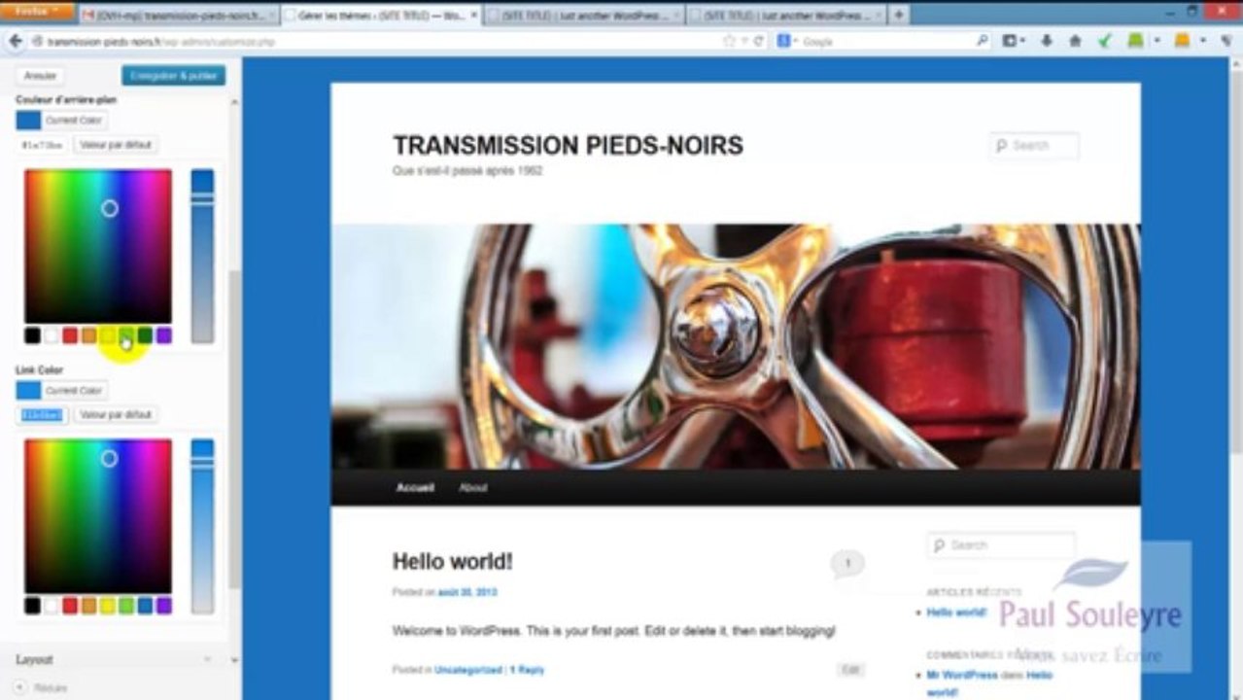
Task: Click the 1 Reply link
Action: coord(527,670)
